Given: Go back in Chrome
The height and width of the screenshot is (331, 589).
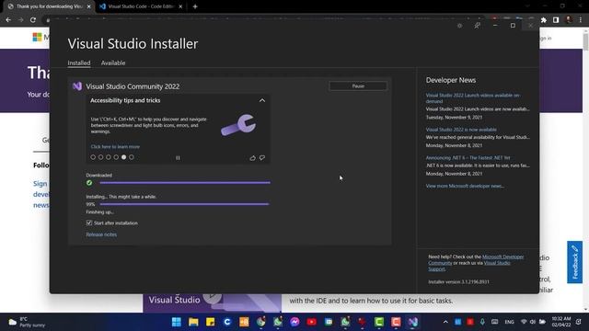Looking at the screenshot, I should pos(8,20).
